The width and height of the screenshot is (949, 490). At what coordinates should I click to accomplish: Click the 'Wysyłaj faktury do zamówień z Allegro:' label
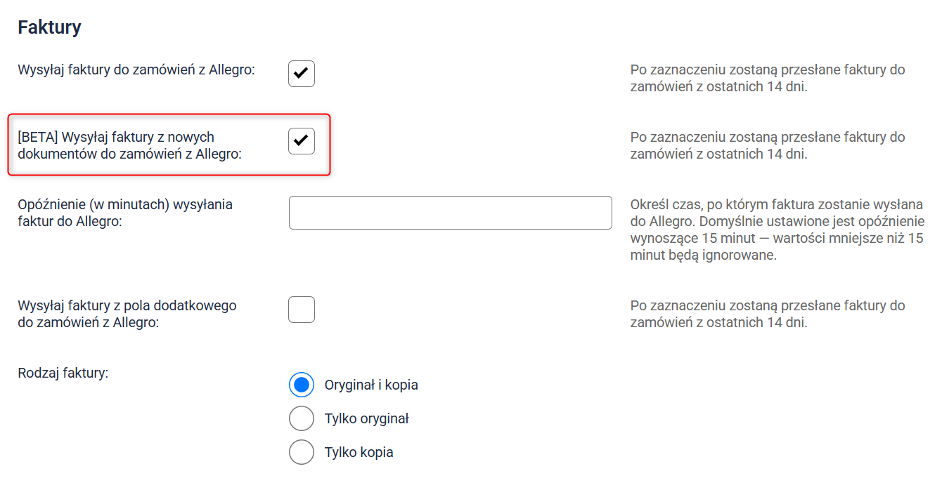click(136, 70)
